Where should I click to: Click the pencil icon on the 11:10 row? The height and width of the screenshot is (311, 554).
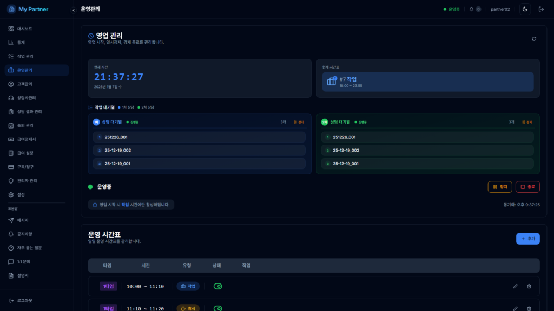pos(515,308)
